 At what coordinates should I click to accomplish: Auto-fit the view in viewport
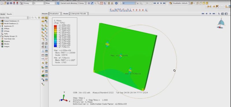pos(102,3)
